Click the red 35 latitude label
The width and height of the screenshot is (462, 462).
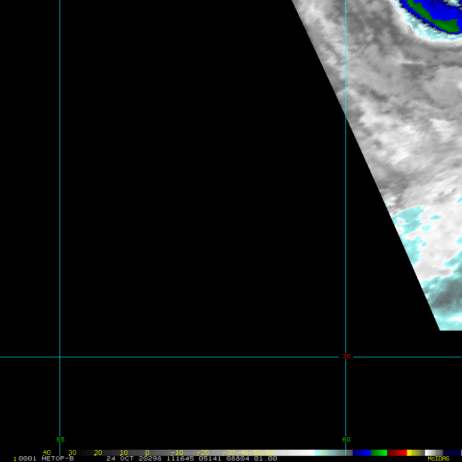click(x=346, y=356)
